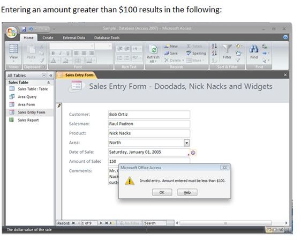Open the font size dropdown in Font group
The image size is (301, 241).
pos(110,46)
